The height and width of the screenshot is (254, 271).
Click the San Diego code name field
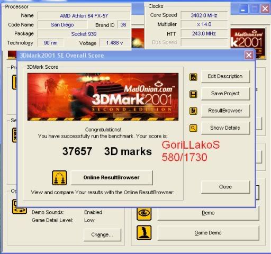pyautogui.click(x=62, y=25)
